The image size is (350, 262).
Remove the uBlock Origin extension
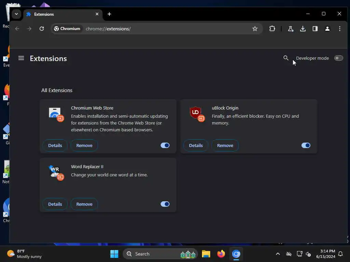click(225, 145)
